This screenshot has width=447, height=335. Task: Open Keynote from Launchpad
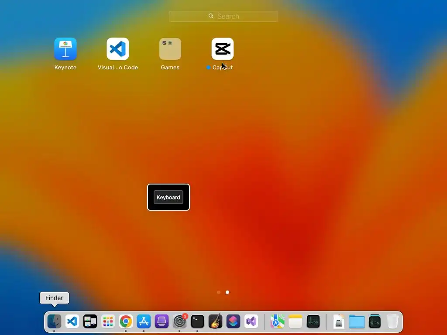(65, 49)
